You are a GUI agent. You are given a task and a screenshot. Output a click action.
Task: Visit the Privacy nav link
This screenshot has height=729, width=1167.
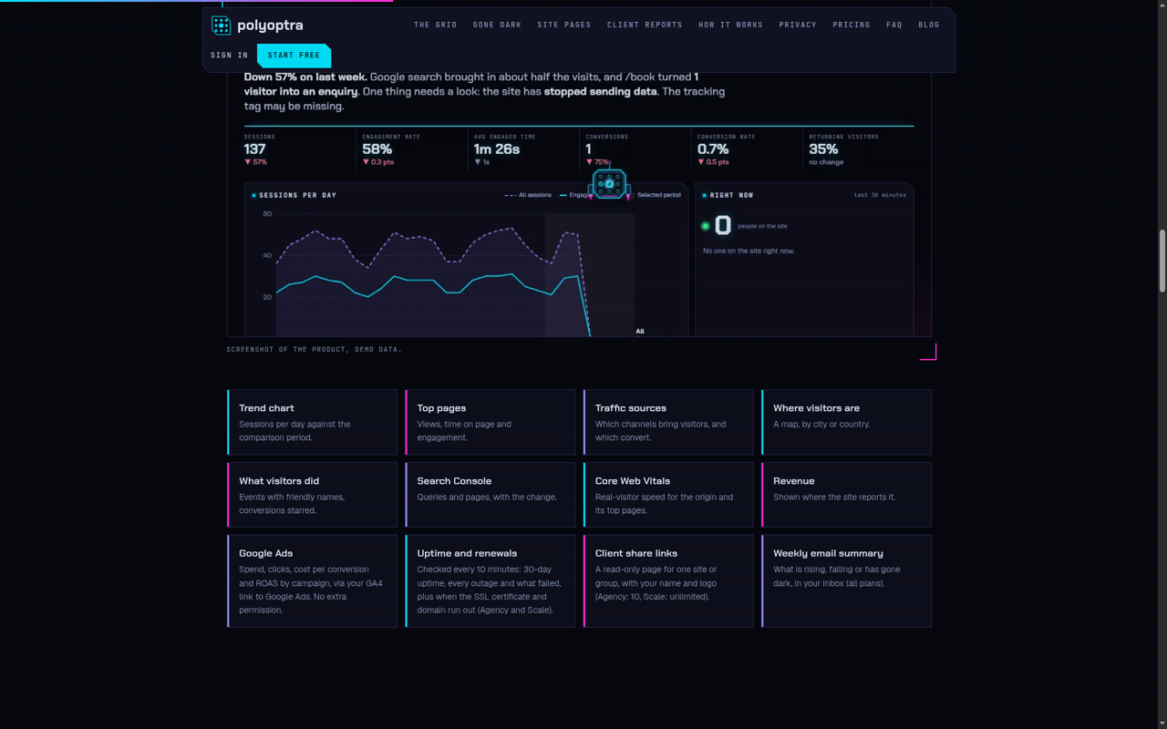point(798,25)
